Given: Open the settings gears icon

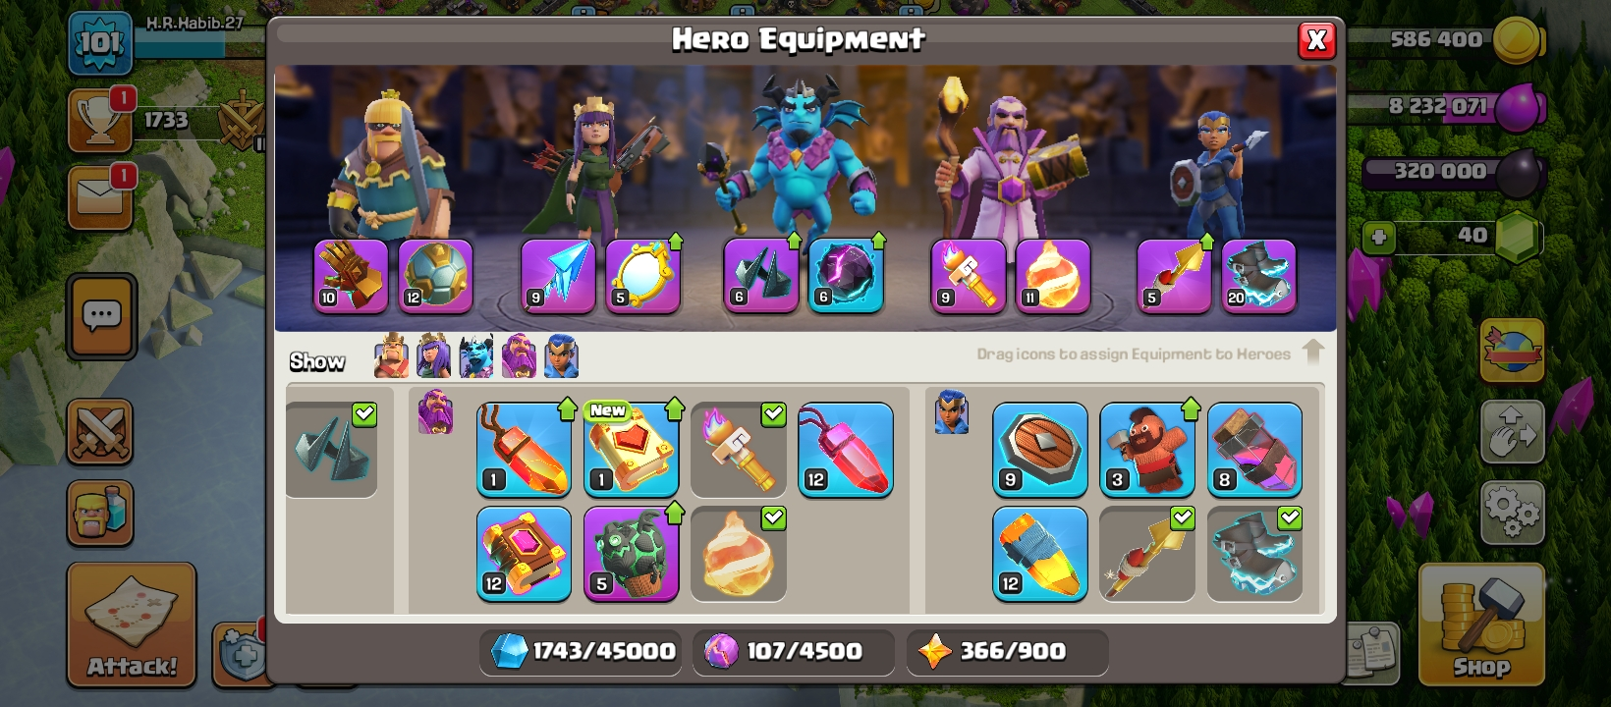Looking at the screenshot, I should click(1512, 511).
